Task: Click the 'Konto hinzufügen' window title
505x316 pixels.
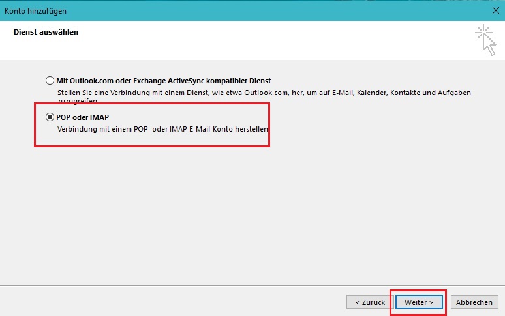Action: (35, 11)
